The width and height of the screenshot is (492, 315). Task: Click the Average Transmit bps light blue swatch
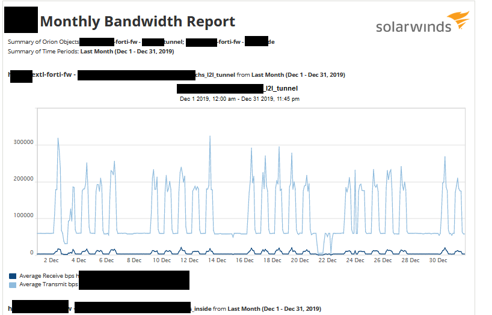13,284
